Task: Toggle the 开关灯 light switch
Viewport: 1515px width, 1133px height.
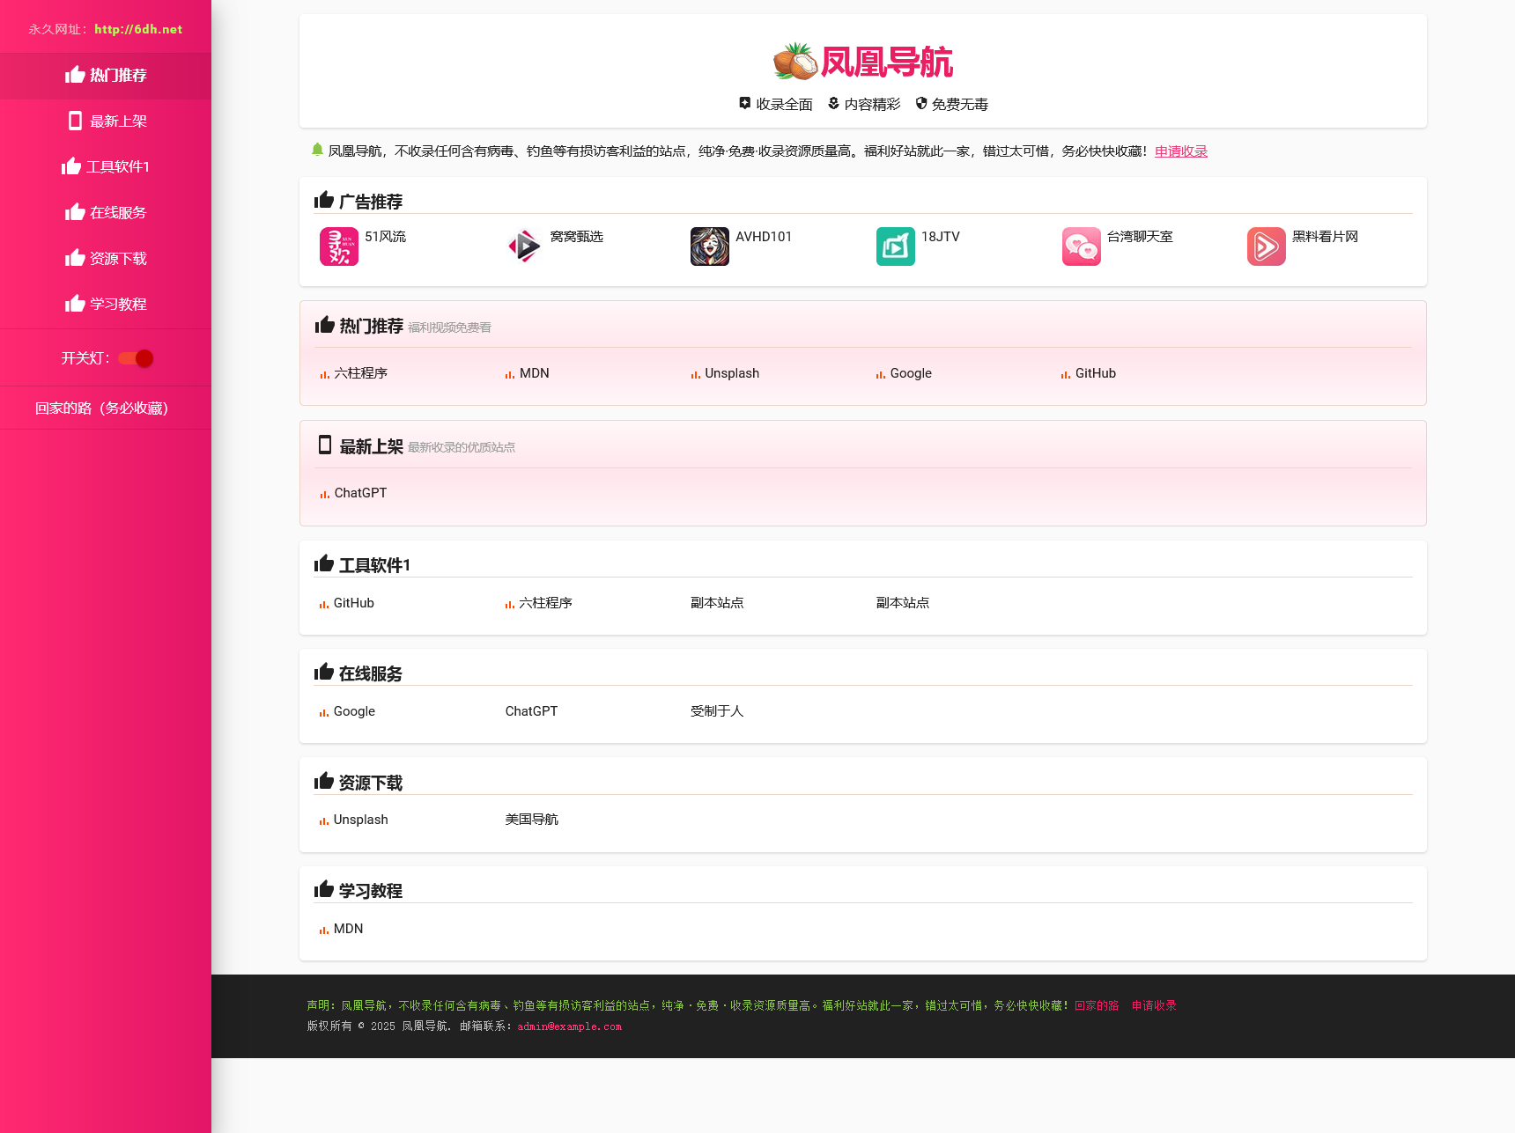Action: tap(137, 358)
